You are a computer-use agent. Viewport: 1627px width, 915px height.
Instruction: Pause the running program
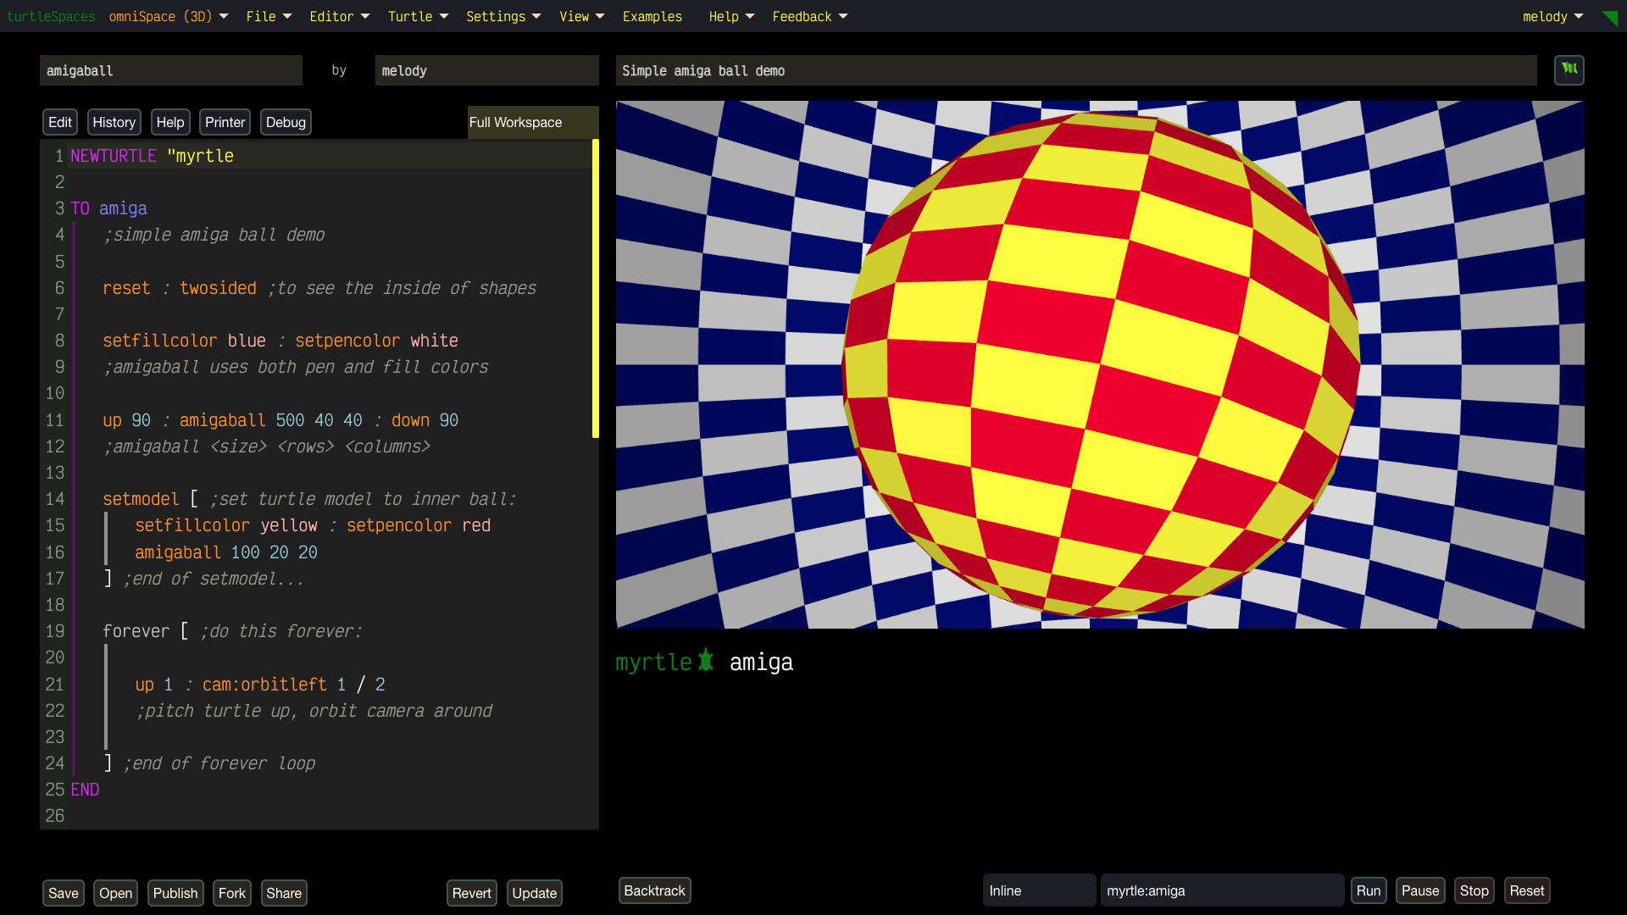(1419, 890)
